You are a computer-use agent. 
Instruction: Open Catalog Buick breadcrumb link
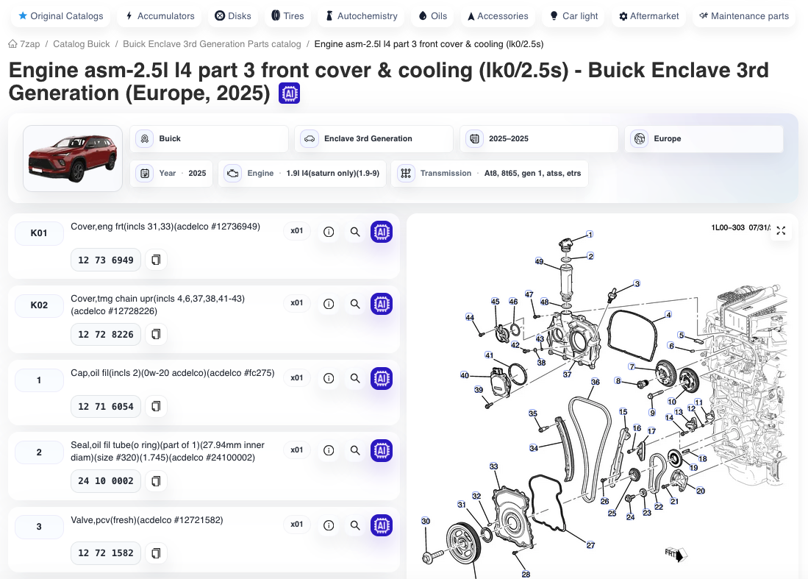coord(82,44)
